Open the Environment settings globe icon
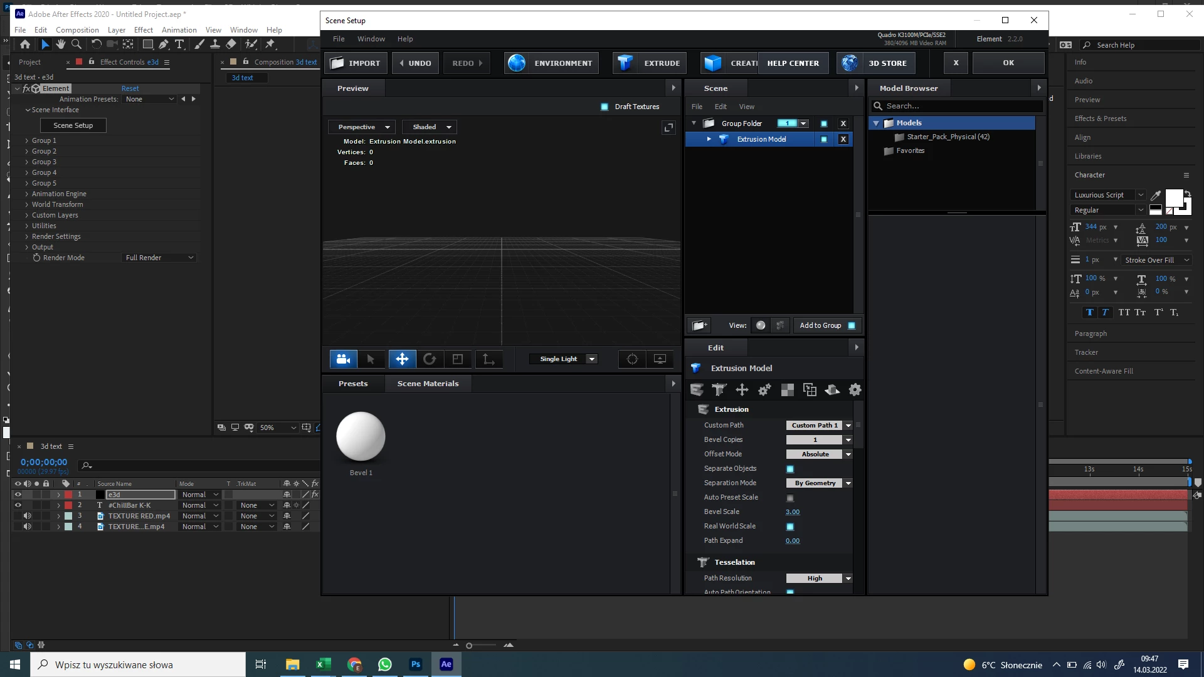The image size is (1204, 677). 517,63
